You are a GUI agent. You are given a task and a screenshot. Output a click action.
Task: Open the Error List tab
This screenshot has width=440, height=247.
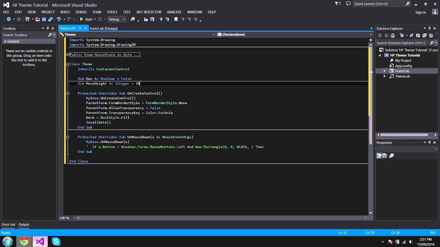tap(9, 225)
